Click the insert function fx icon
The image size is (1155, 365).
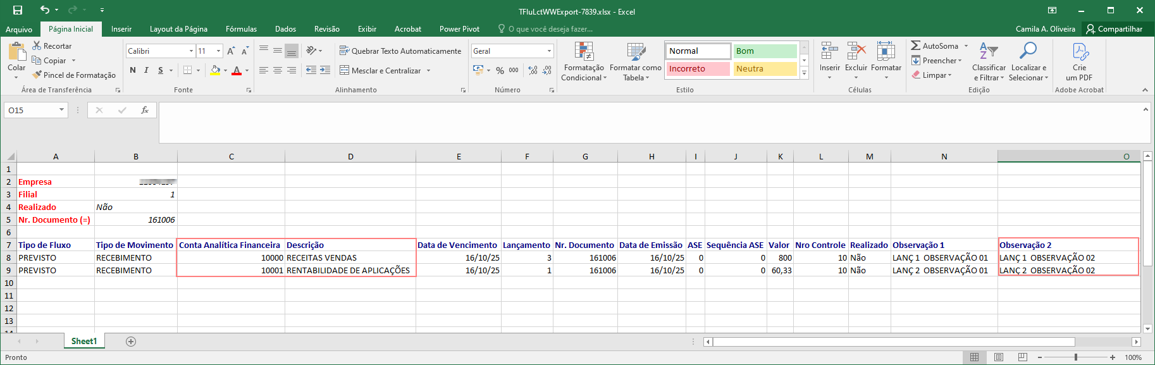tap(144, 110)
